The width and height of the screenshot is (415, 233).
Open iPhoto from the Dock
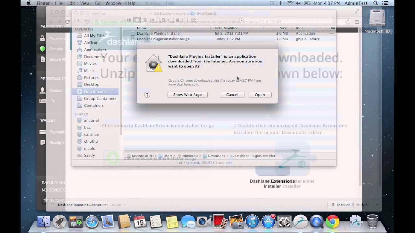(236, 222)
